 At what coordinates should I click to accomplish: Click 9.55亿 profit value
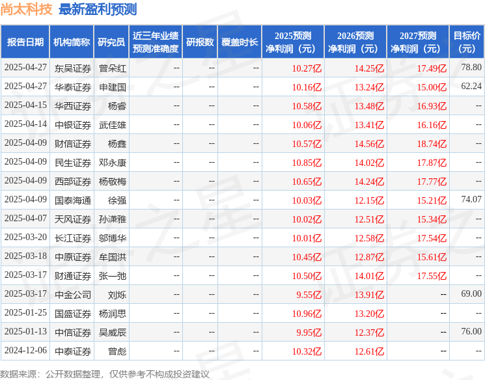point(309,295)
